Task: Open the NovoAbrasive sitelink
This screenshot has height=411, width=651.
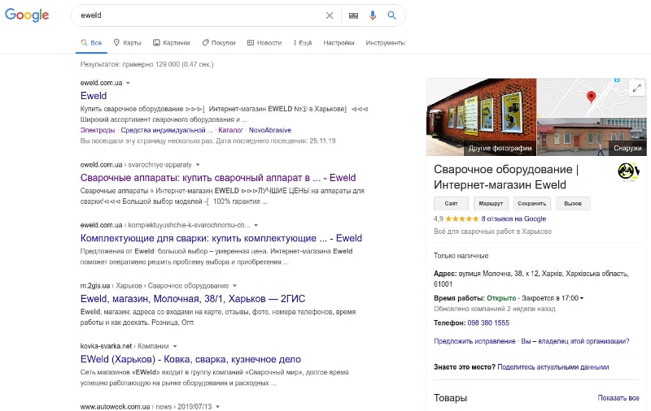Action: click(x=270, y=130)
